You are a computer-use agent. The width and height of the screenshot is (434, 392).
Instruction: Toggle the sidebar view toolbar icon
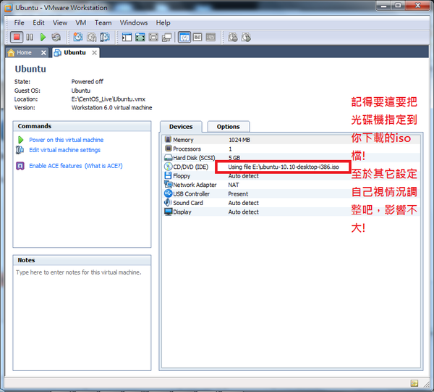[x=127, y=37]
